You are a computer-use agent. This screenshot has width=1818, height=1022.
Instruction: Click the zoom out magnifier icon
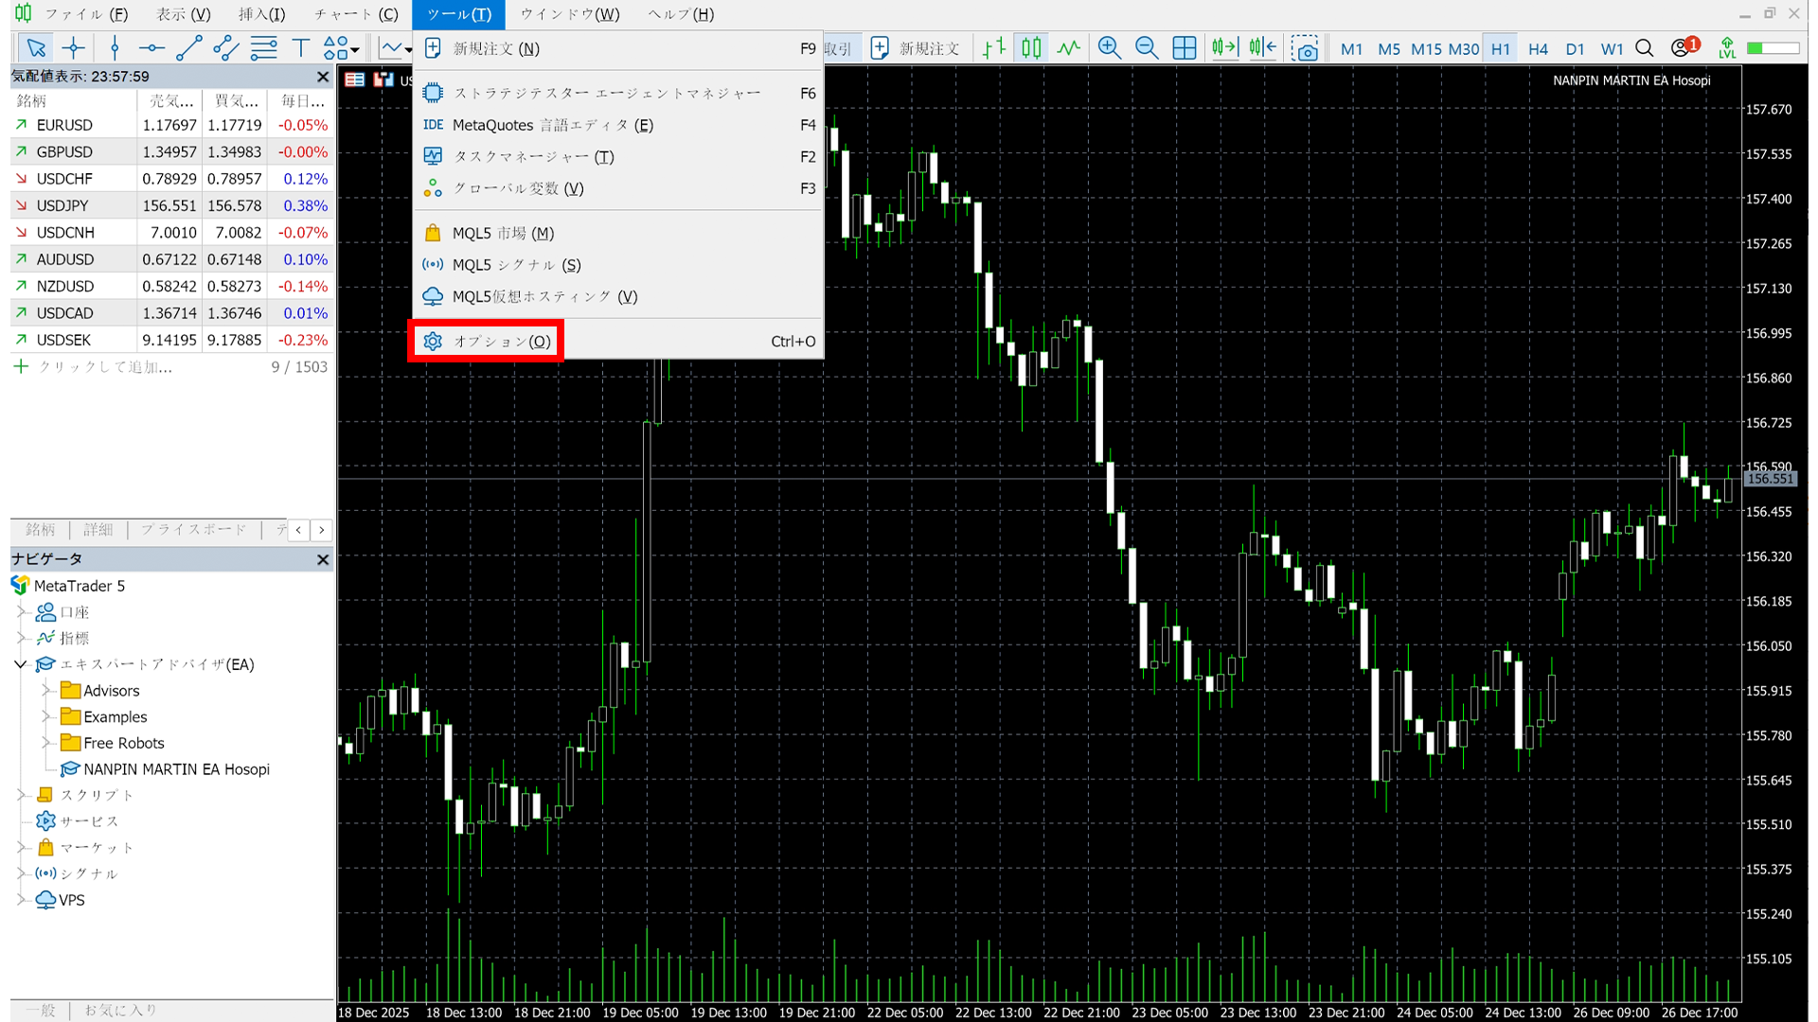pyautogui.click(x=1146, y=48)
